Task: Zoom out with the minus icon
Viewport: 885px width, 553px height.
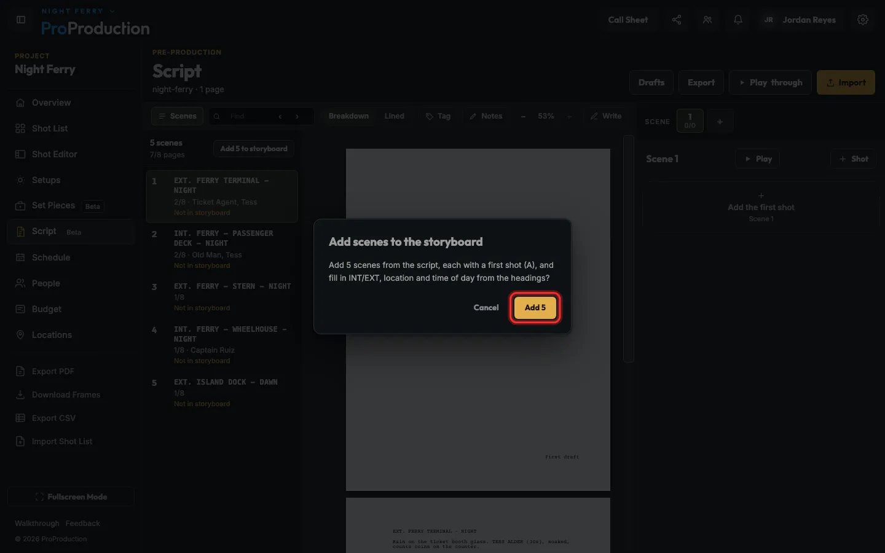Action: (523, 116)
